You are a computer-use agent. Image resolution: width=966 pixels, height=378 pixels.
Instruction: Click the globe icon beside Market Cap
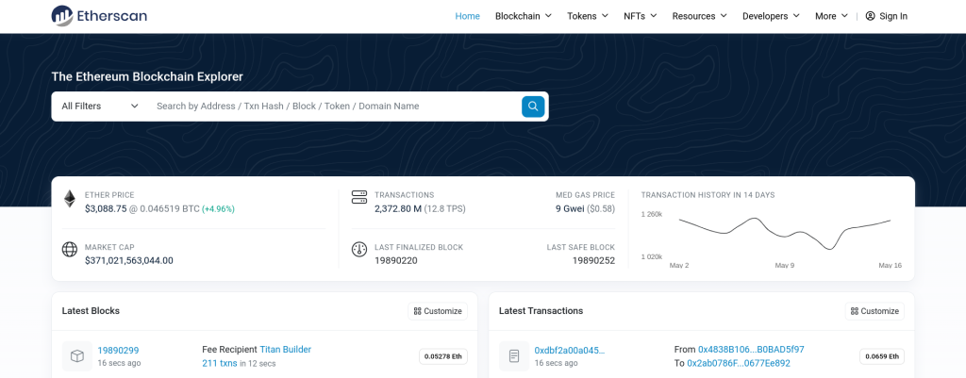(x=70, y=250)
